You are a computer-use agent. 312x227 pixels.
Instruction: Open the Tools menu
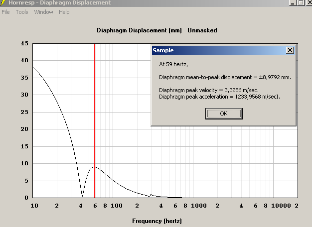22,12
